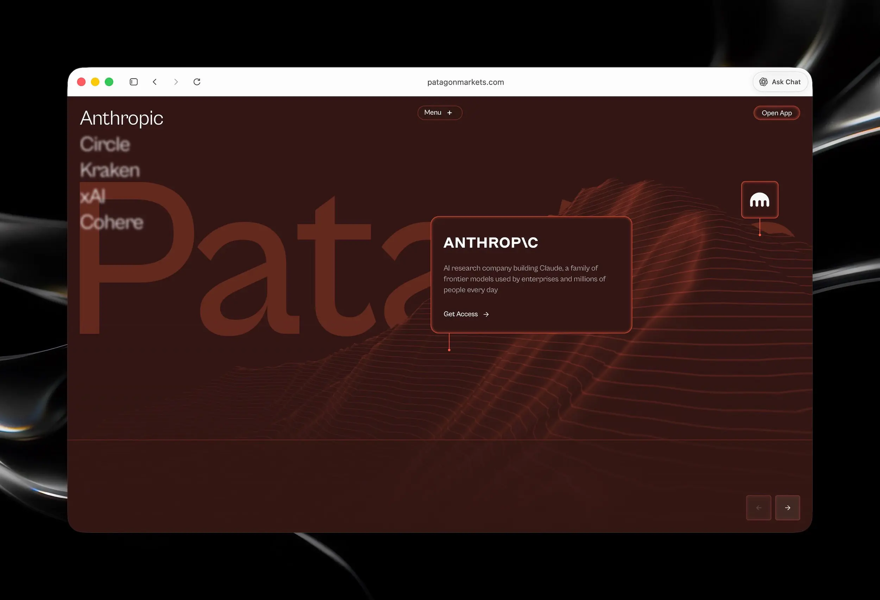Select Anthropic in the company list

tap(121, 119)
